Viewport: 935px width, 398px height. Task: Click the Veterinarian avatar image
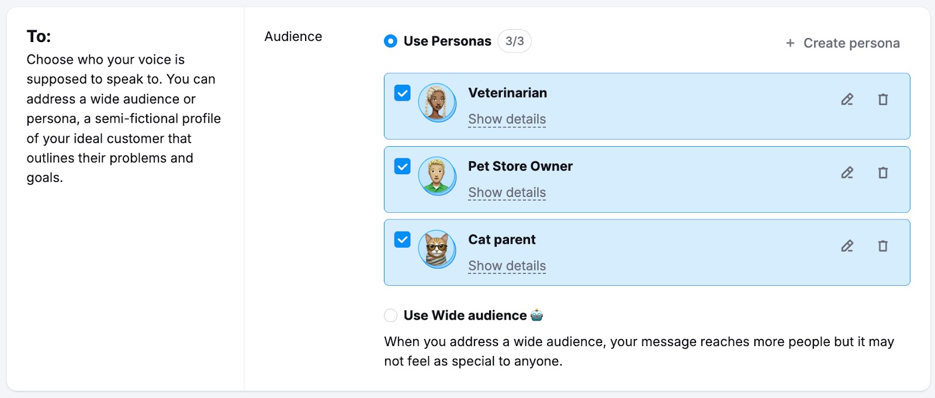coord(437,102)
